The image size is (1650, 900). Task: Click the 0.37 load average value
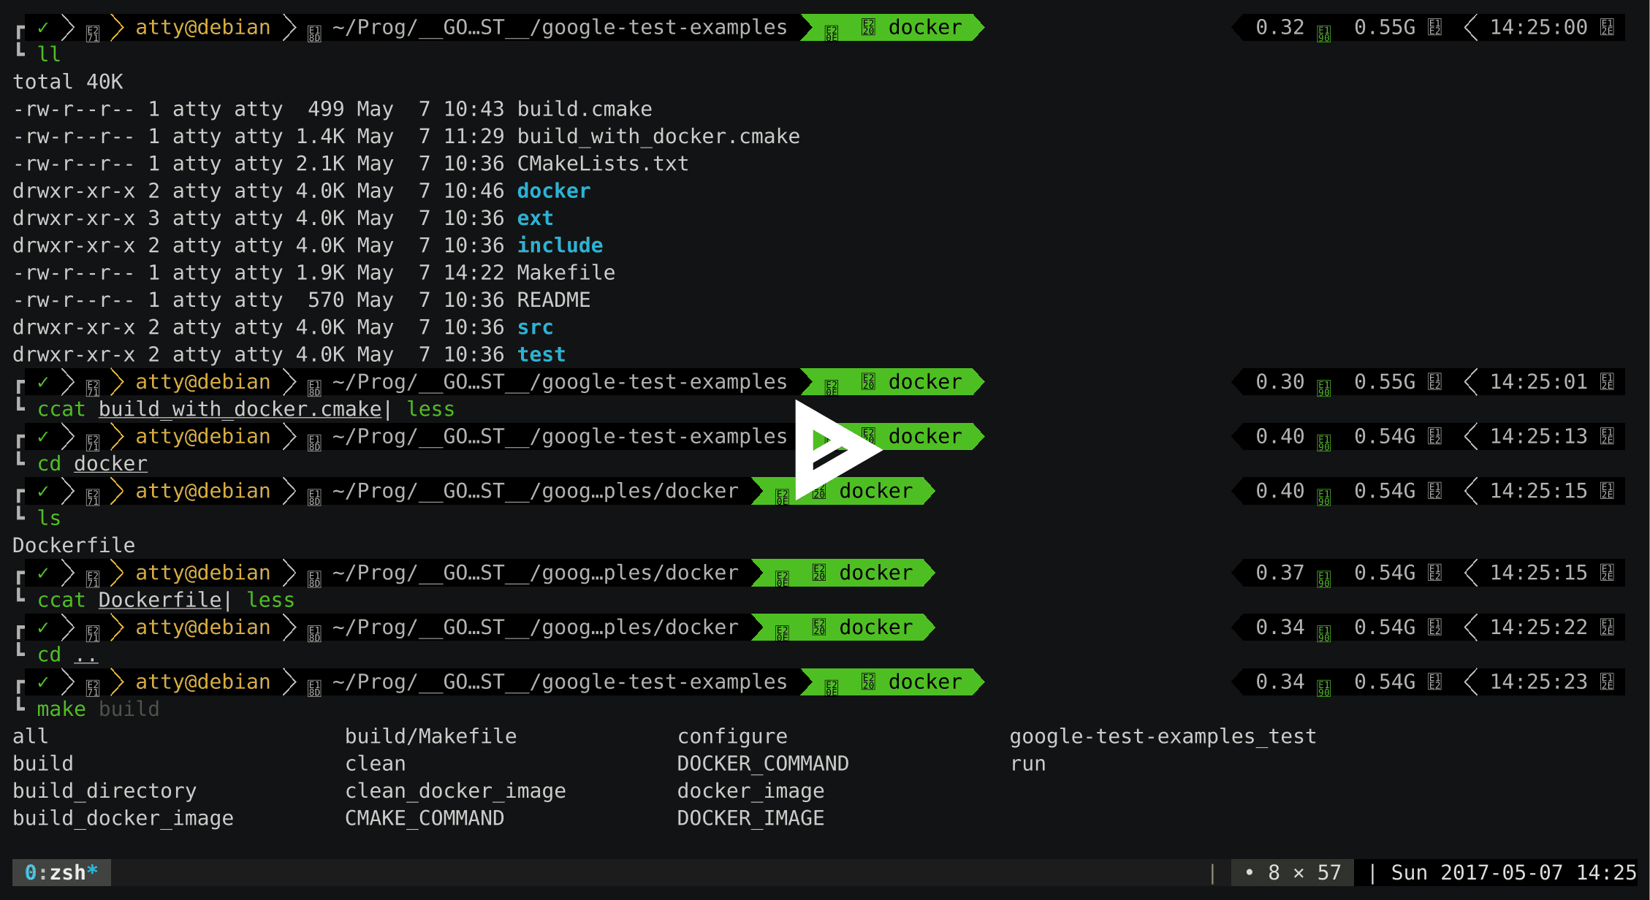(1280, 573)
